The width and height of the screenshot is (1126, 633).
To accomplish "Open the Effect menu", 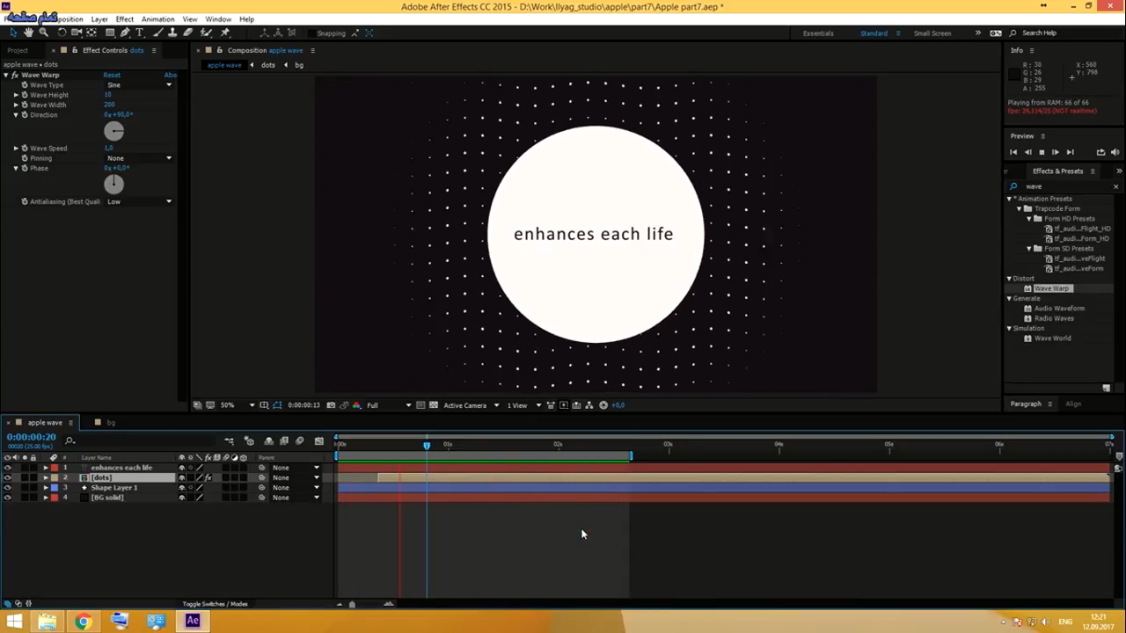I will coord(125,19).
